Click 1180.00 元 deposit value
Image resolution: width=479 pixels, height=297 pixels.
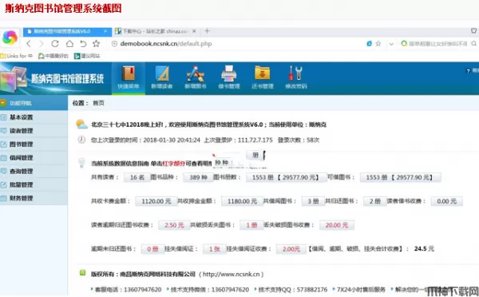coord(242,201)
